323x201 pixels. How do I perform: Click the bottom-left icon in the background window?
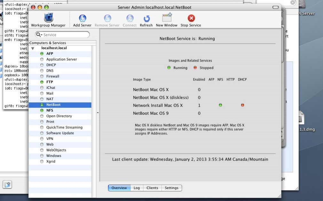pyautogui.click(x=7, y=184)
